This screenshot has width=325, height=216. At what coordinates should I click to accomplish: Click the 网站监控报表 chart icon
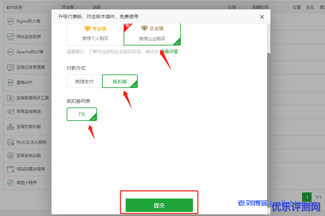[10, 37]
